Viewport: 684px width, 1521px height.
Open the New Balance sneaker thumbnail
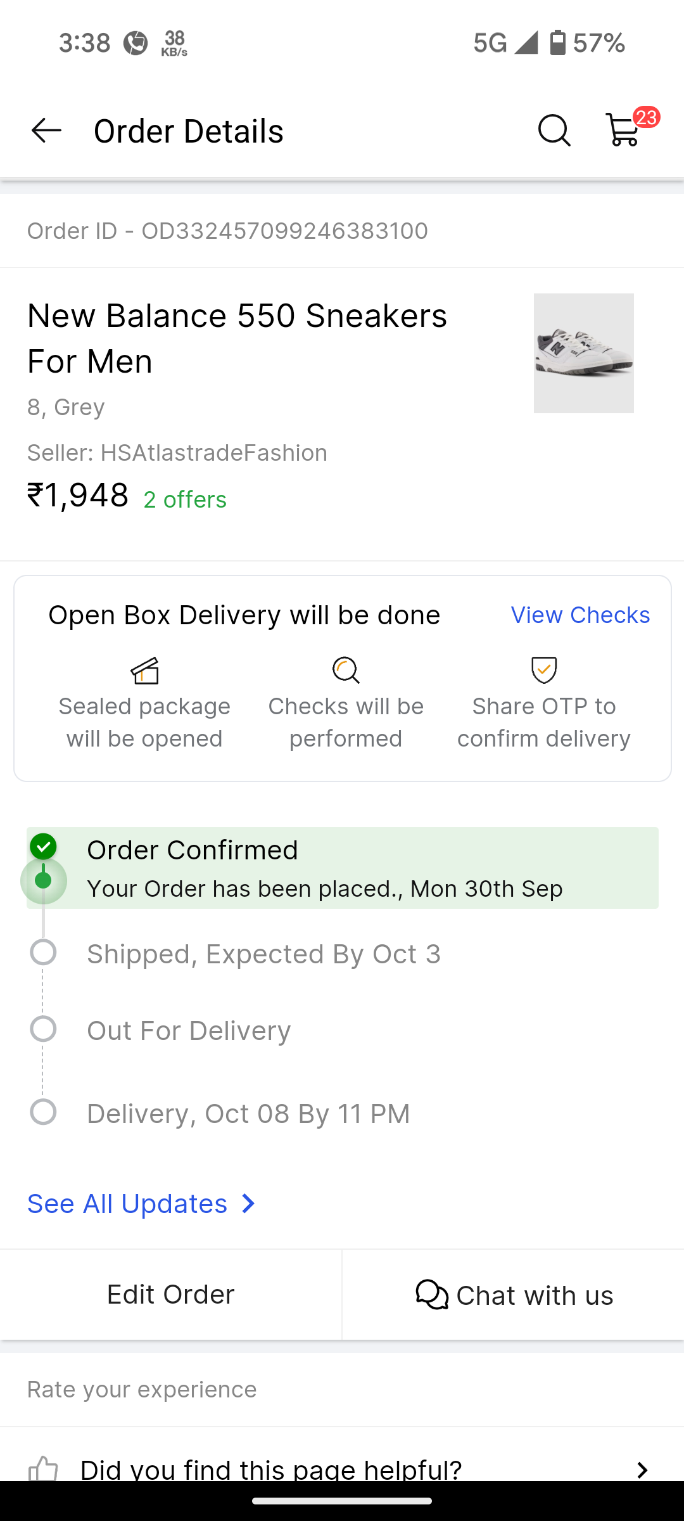tap(583, 353)
